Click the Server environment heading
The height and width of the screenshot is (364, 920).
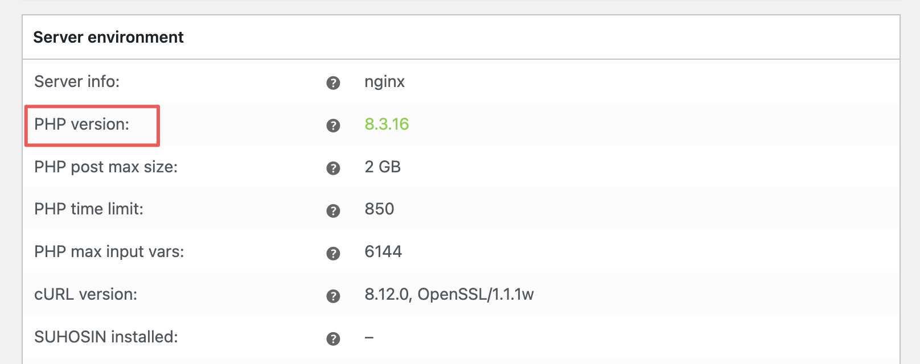click(108, 38)
